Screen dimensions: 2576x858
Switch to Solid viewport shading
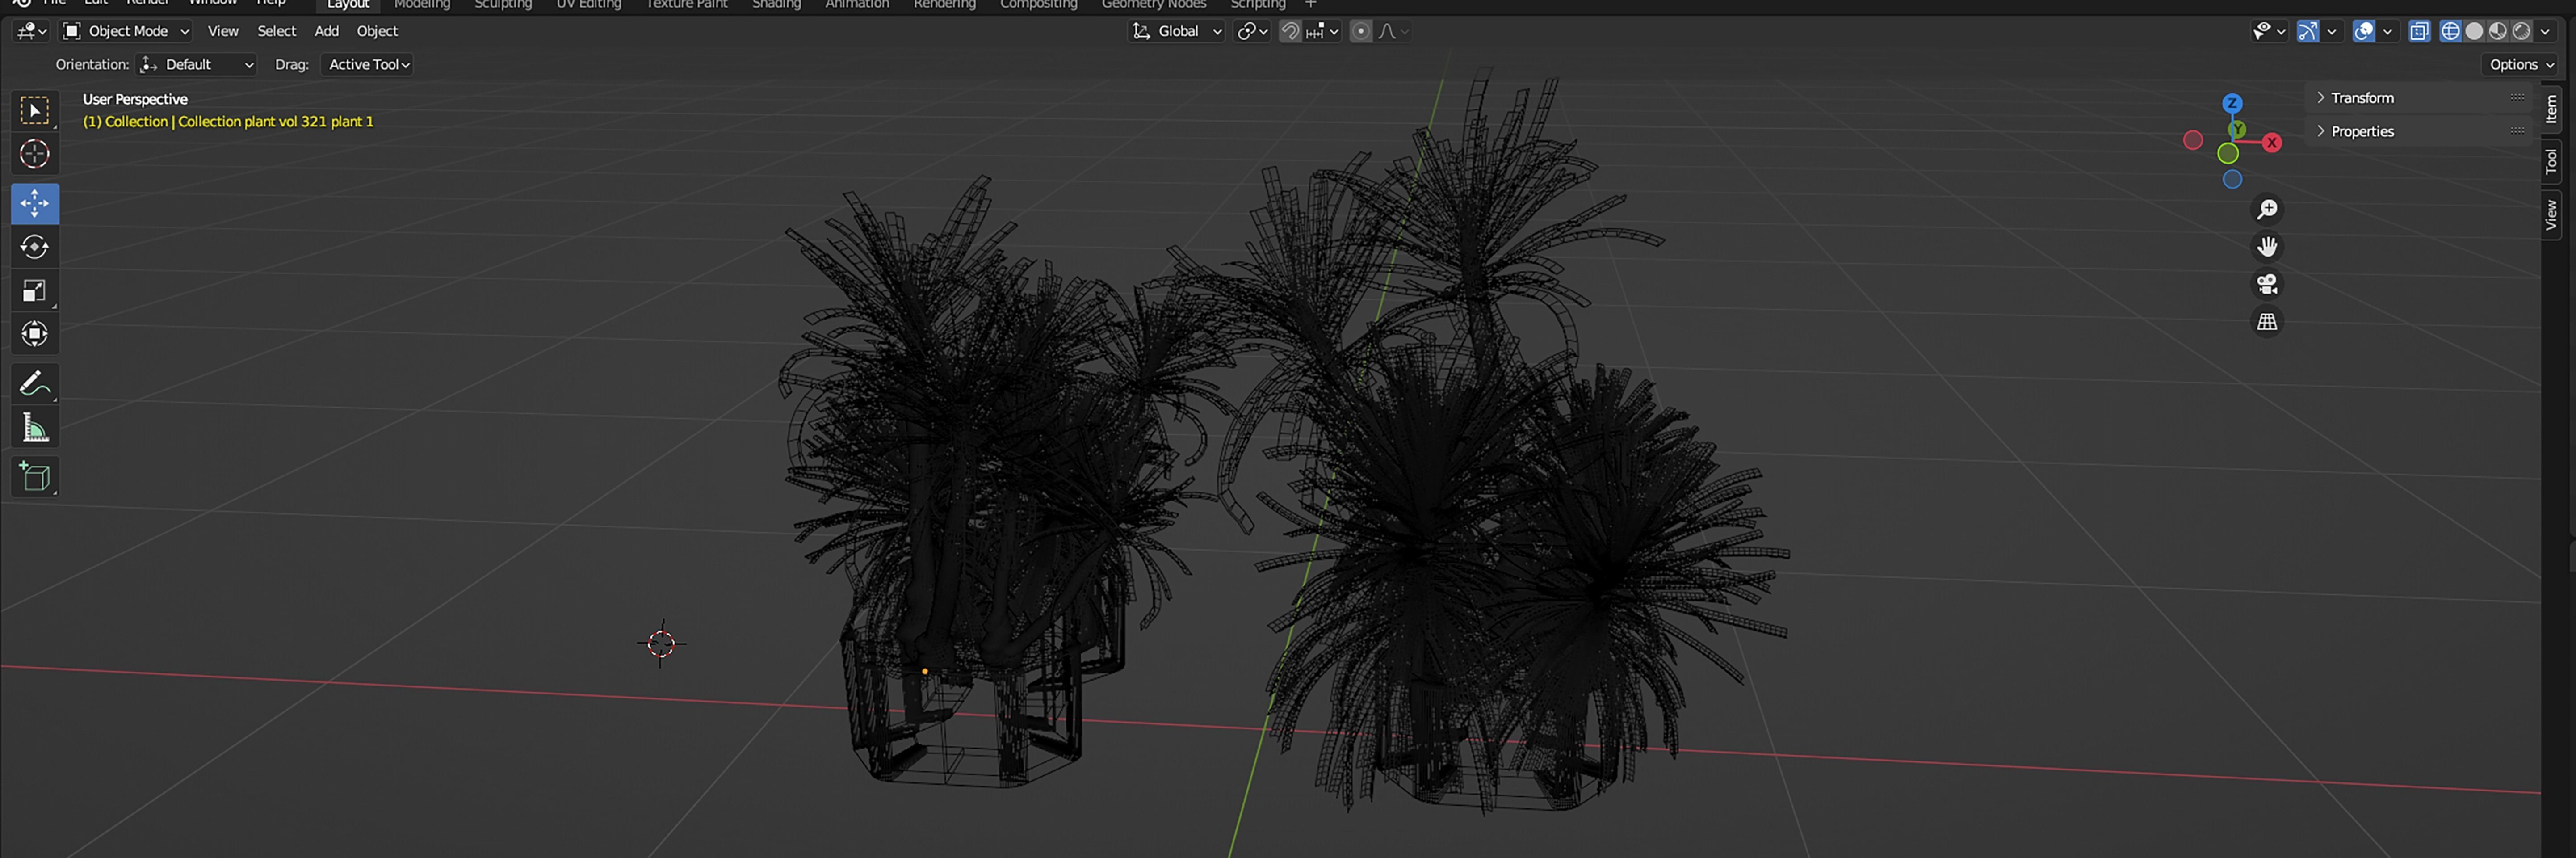(x=2474, y=31)
